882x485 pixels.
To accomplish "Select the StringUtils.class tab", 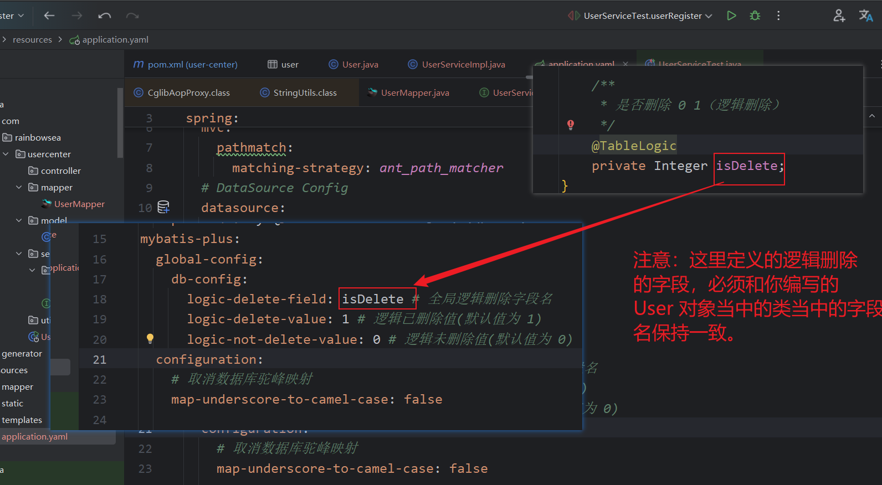I will coord(299,92).
